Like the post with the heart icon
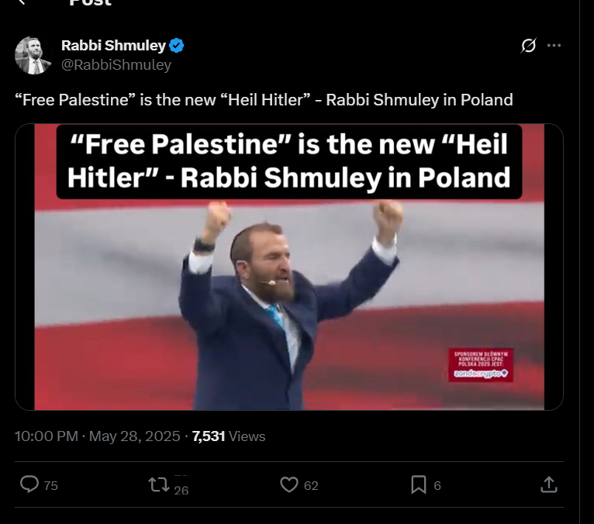 289,484
